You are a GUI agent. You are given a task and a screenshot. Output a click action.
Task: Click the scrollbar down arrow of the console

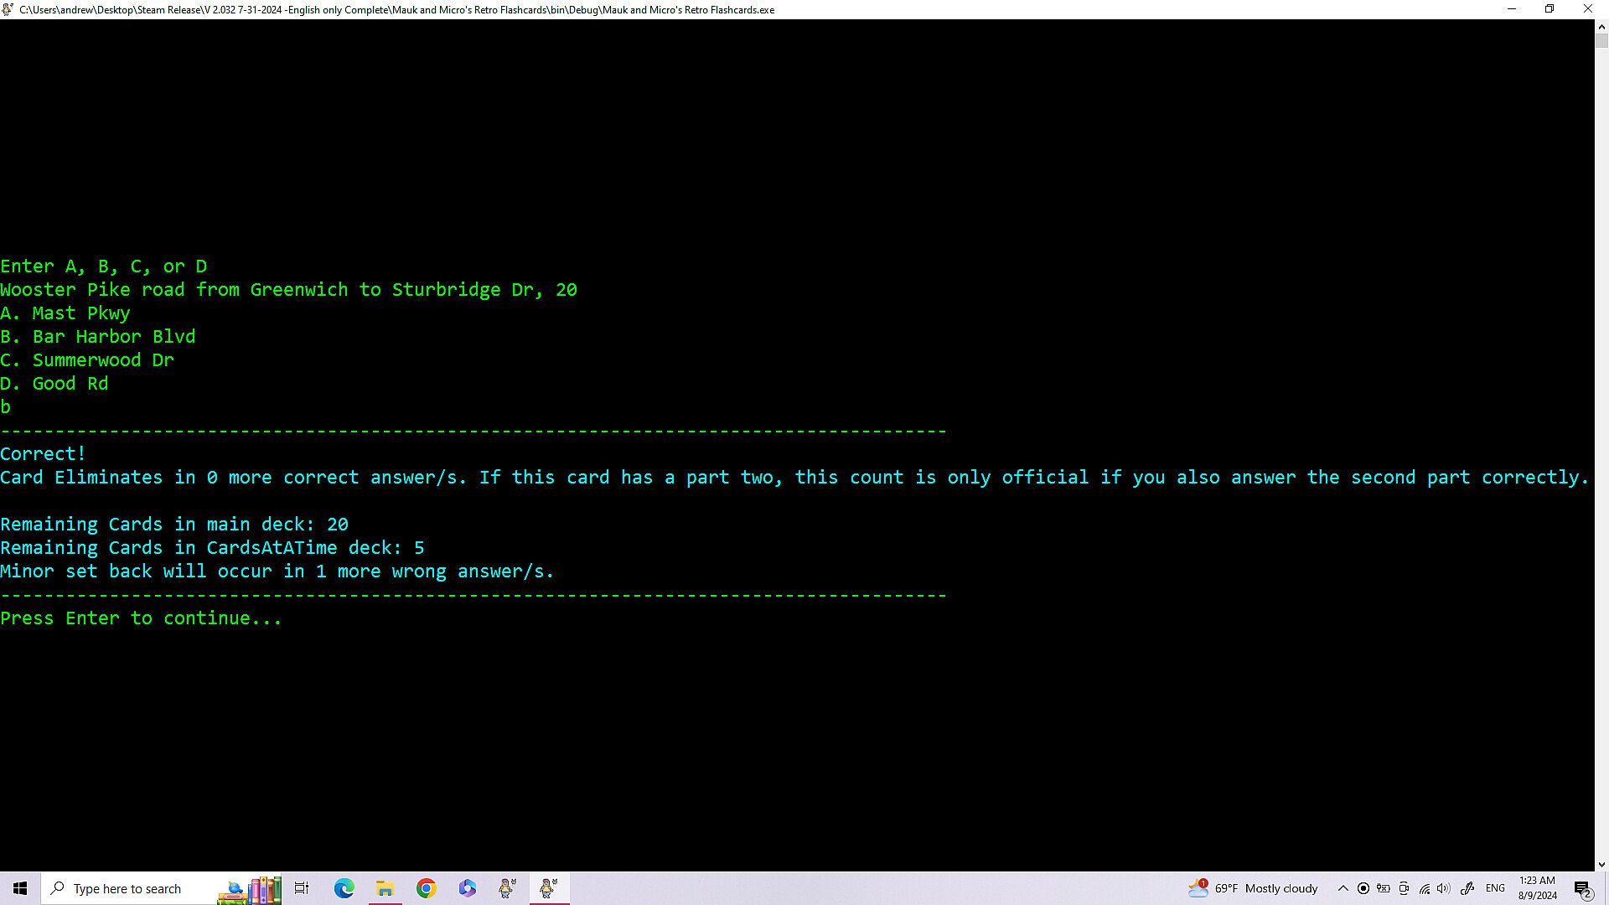tap(1601, 864)
